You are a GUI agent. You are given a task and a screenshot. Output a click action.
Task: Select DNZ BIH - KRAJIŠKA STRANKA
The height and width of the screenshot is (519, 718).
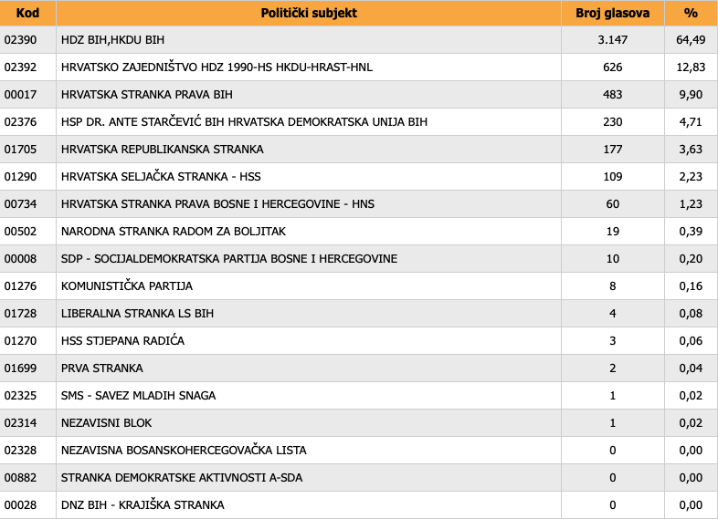tap(143, 504)
